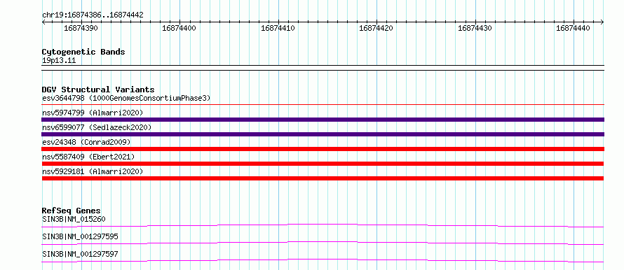Open variant nsv6599077 (Sedlazeck2020) label
This screenshot has width=624, height=270.
click(97, 127)
